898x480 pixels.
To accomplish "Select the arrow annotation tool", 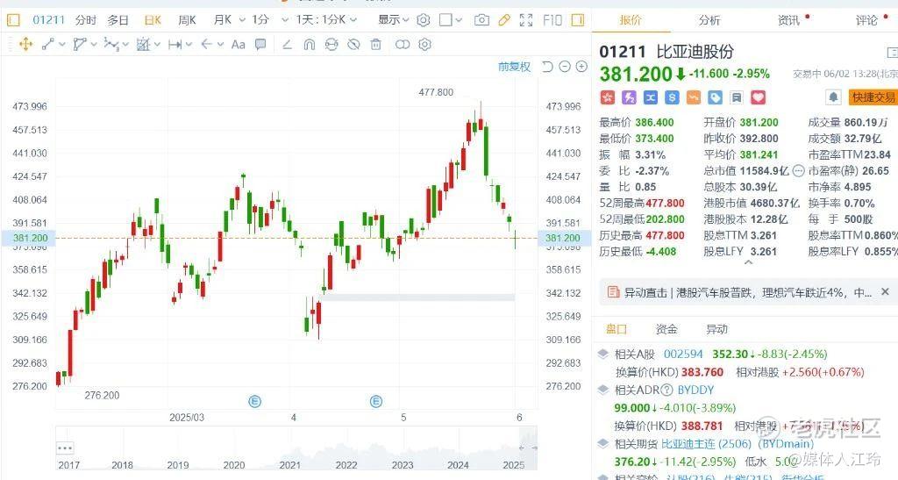I will [207, 44].
